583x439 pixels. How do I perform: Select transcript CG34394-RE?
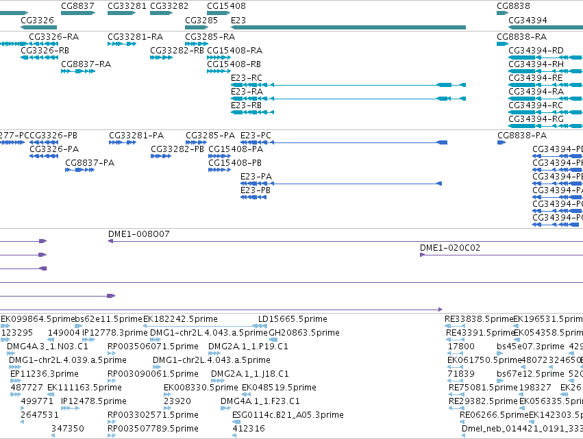tap(545, 85)
